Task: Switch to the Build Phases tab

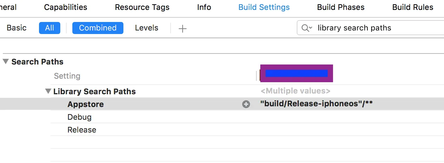Action: [x=340, y=7]
